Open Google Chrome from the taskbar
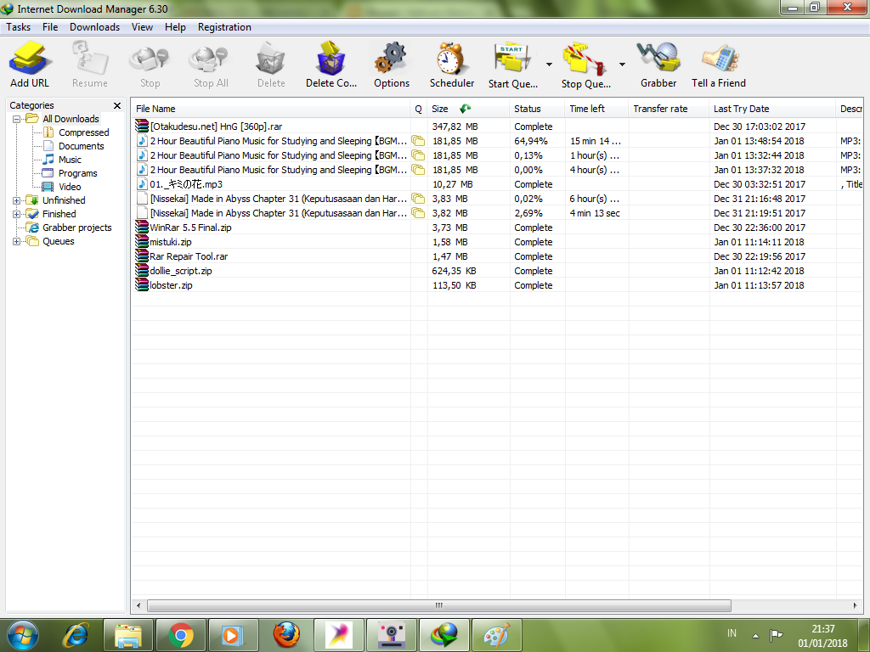This screenshot has width=870, height=652. 181,635
